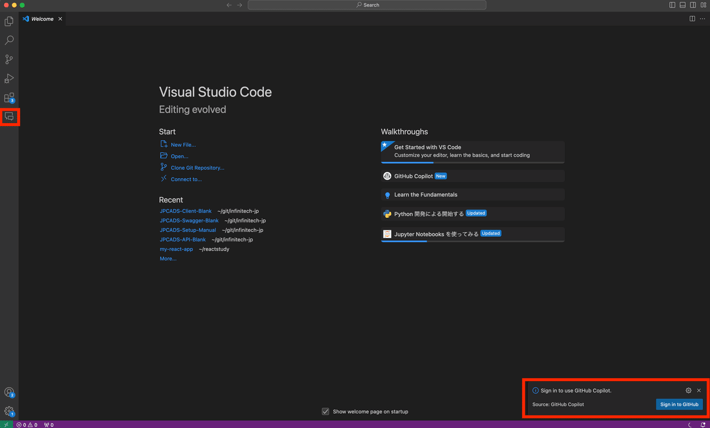Open forwarded ports status bar item
710x428 pixels.
point(49,424)
